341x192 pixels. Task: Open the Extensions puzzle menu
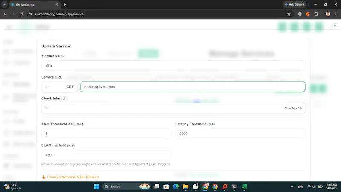pos(316,14)
